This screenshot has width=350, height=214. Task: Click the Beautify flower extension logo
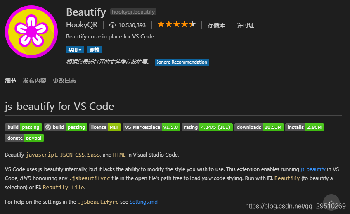31,32
